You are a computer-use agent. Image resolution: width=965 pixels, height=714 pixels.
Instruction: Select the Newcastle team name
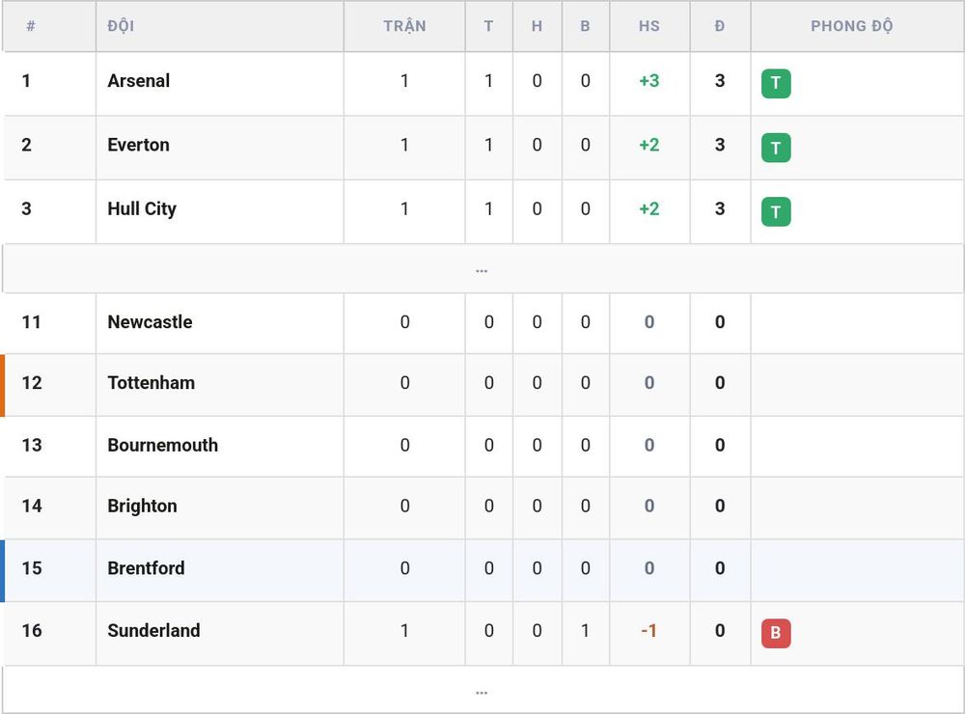150,322
